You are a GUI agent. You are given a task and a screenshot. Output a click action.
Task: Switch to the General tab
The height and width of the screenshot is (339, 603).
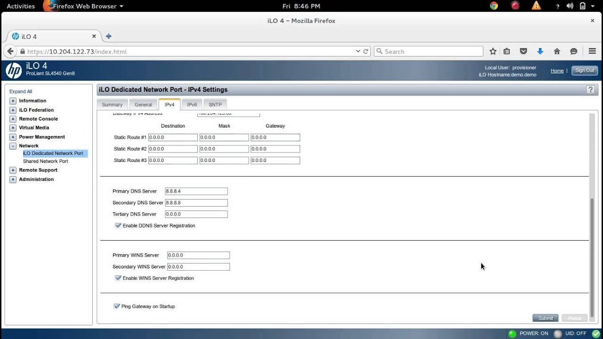tap(143, 105)
